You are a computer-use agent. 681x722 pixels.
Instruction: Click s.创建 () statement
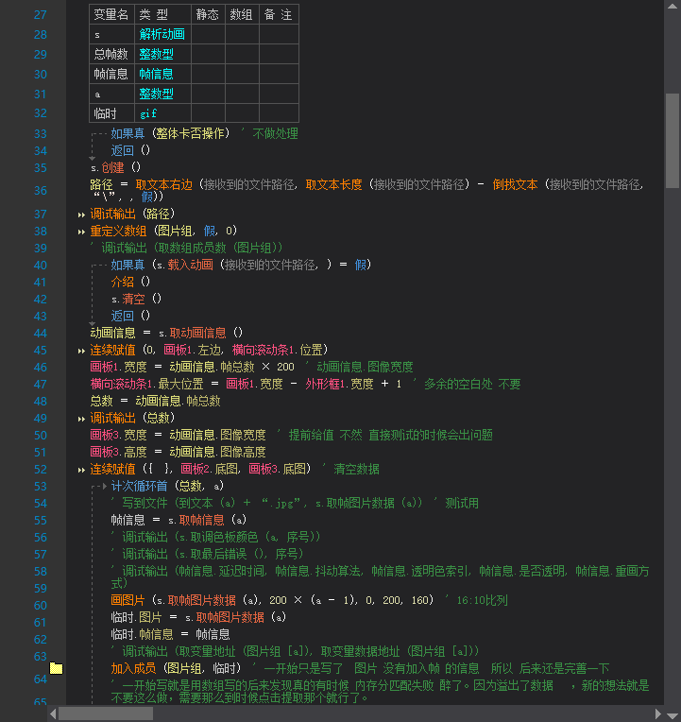(x=115, y=167)
